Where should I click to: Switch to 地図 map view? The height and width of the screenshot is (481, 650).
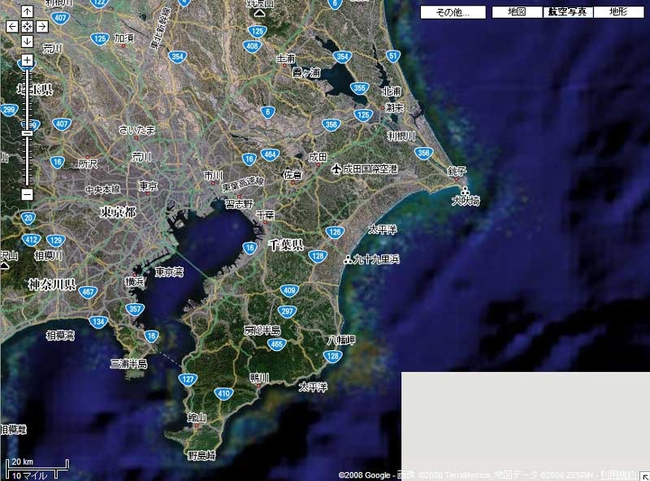[517, 12]
